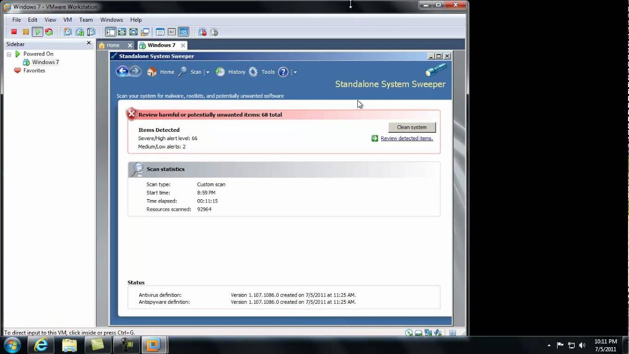Image resolution: width=629 pixels, height=354 pixels.
Task: Click the VMware Workstation taskbar button
Action: coord(154,345)
